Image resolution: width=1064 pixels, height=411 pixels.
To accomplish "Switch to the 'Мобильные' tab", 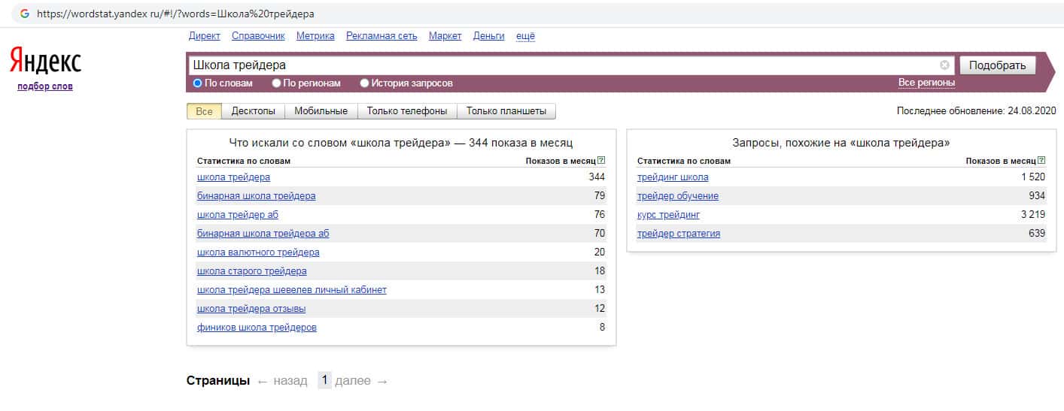I will tap(321, 111).
